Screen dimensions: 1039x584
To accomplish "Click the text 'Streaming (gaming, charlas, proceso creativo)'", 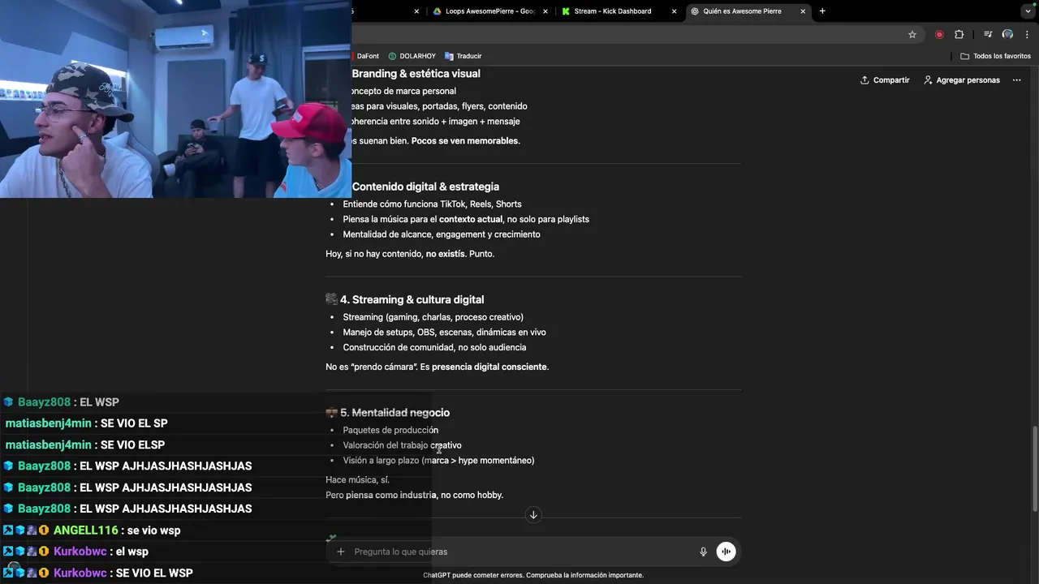I will [x=433, y=317].
